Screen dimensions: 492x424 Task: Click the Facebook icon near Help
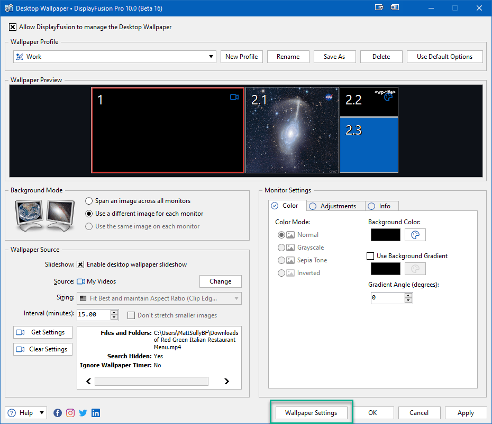coord(57,412)
